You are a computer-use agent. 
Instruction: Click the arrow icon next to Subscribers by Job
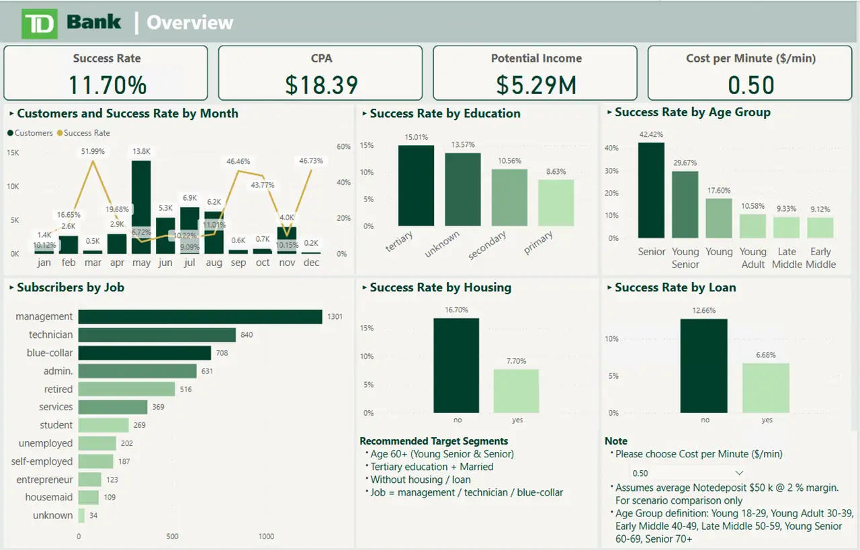11,287
